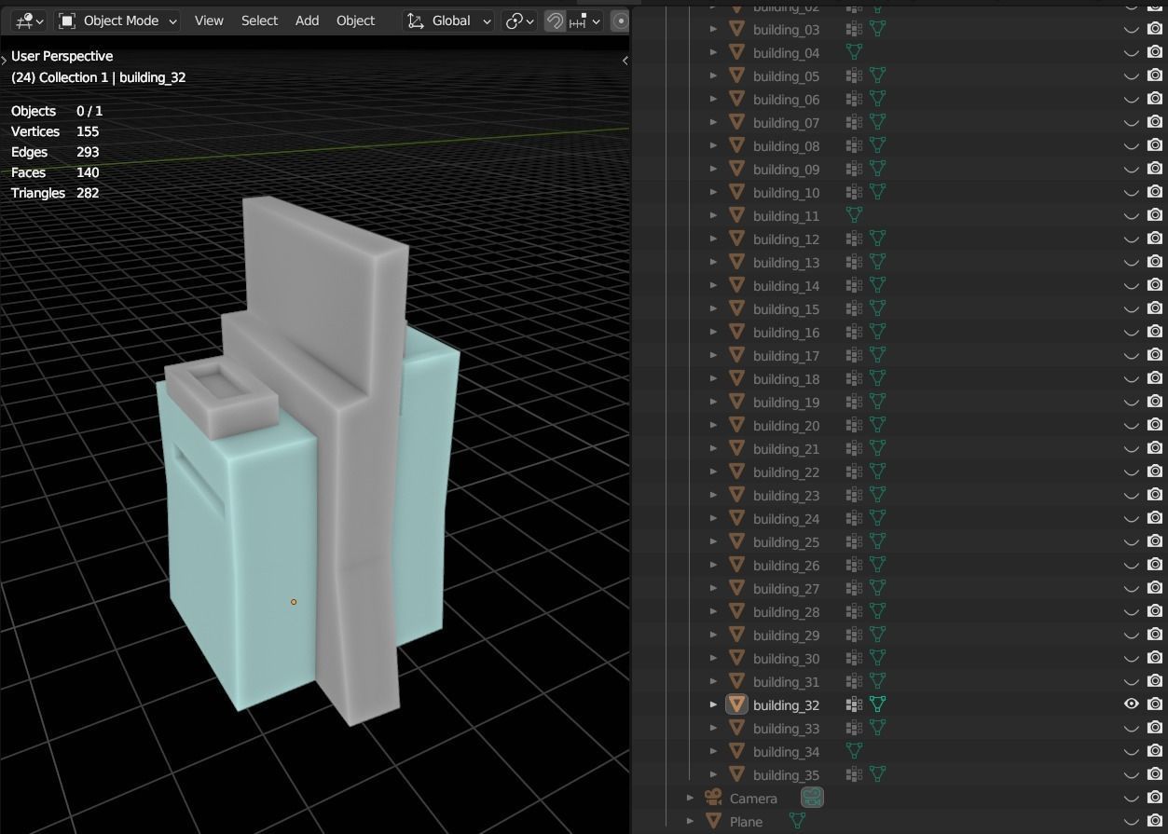Click the orange object origin dot
Screen dimensions: 1168x834
pyautogui.click(x=294, y=602)
